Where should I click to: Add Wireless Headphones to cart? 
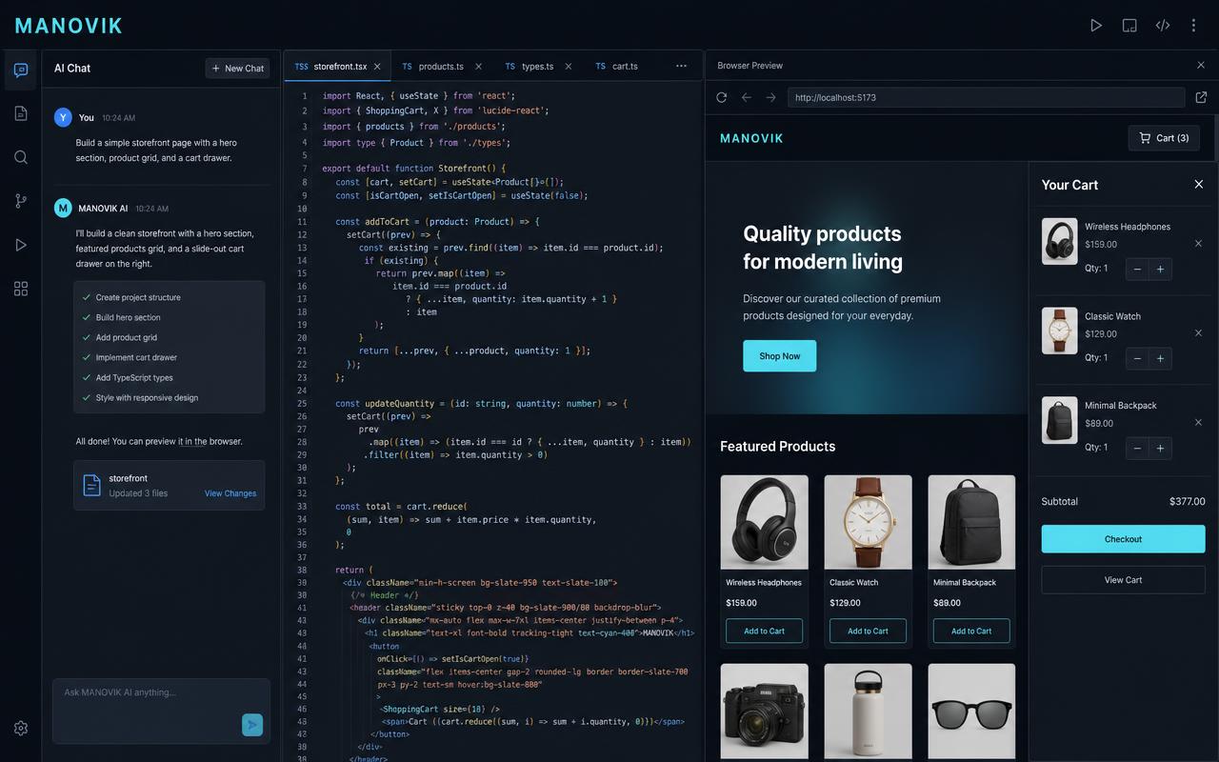(x=764, y=631)
